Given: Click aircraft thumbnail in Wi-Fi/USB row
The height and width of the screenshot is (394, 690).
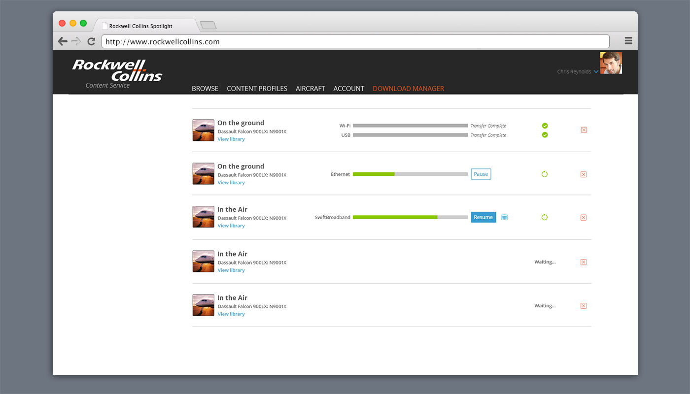Looking at the screenshot, I should [x=203, y=130].
